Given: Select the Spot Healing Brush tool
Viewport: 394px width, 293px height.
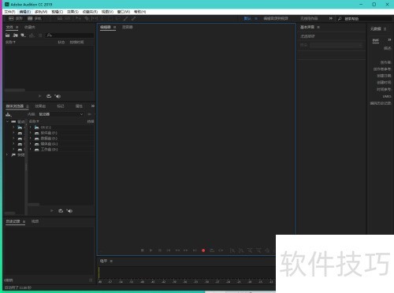Looking at the screenshot, I should (134, 18).
